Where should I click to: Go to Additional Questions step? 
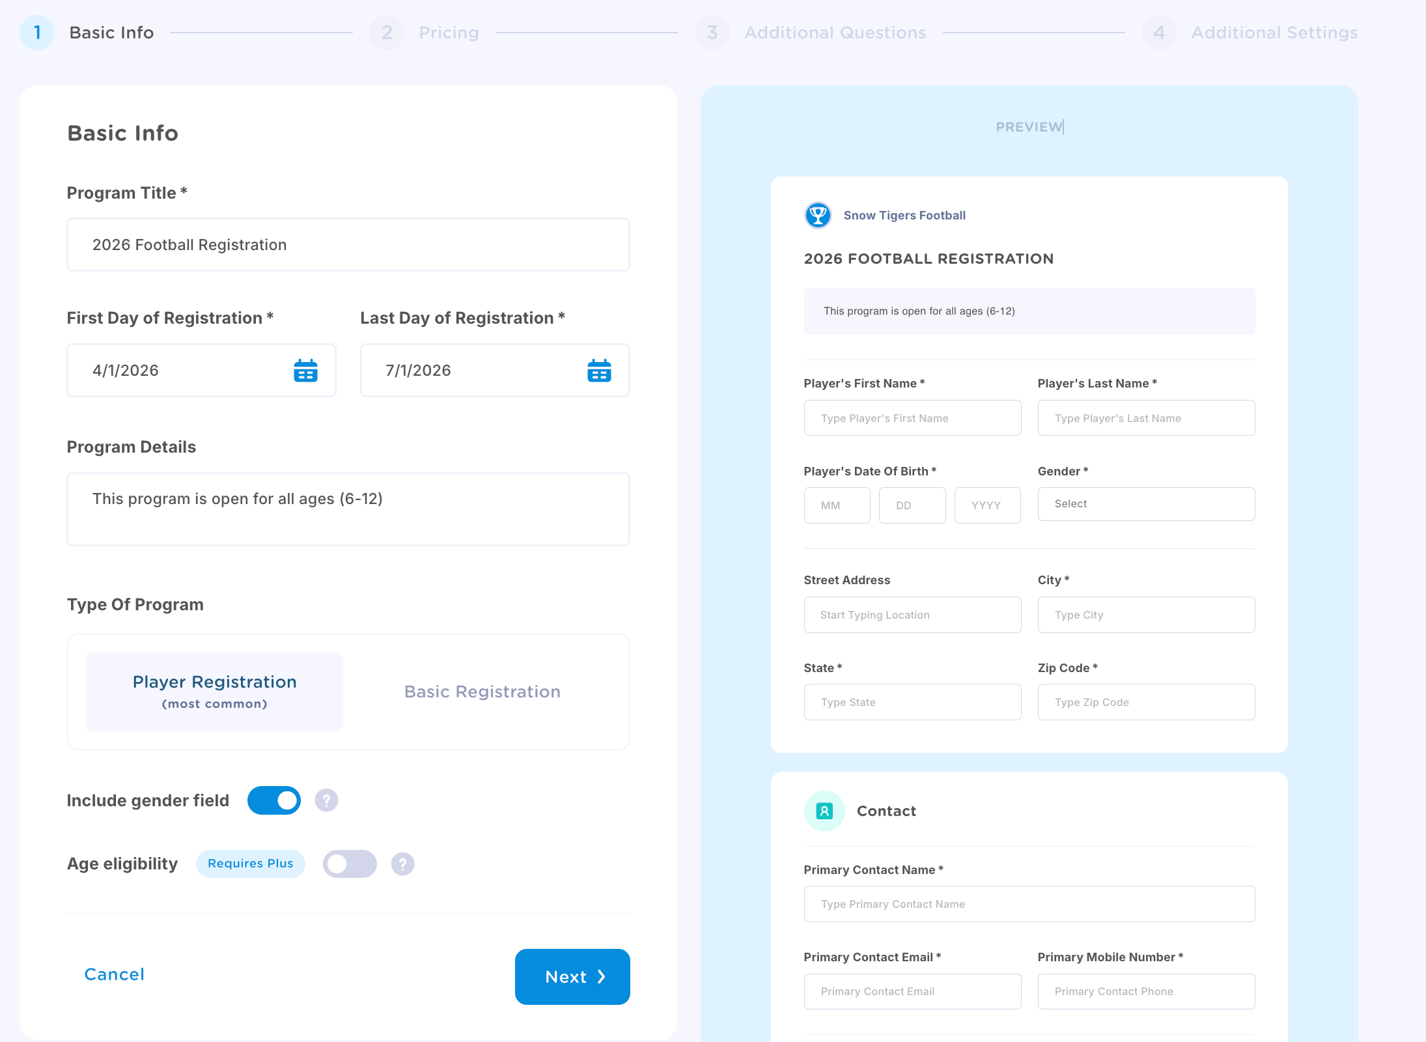(835, 33)
